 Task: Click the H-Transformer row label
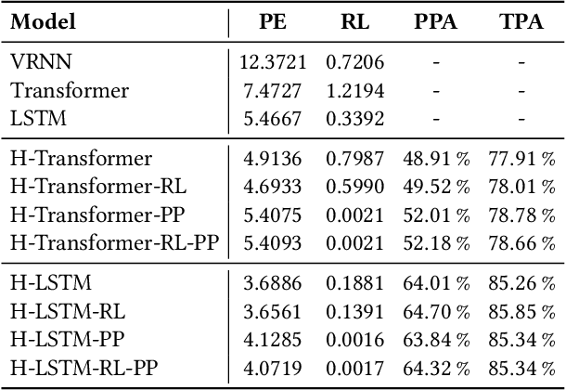pyautogui.click(x=81, y=159)
